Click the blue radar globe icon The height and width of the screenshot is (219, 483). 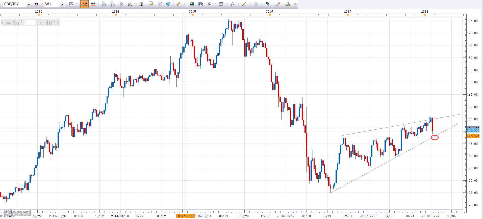pyautogui.click(x=168, y=4)
